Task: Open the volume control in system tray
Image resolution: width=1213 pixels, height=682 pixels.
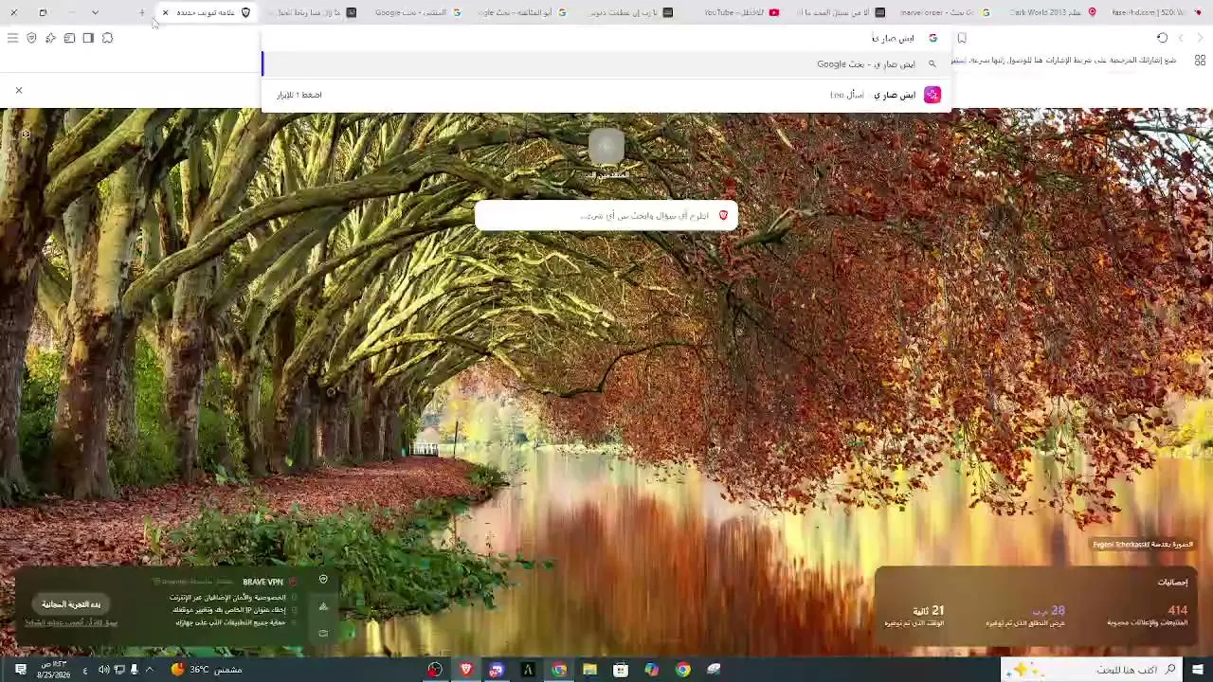Action: [x=103, y=670]
